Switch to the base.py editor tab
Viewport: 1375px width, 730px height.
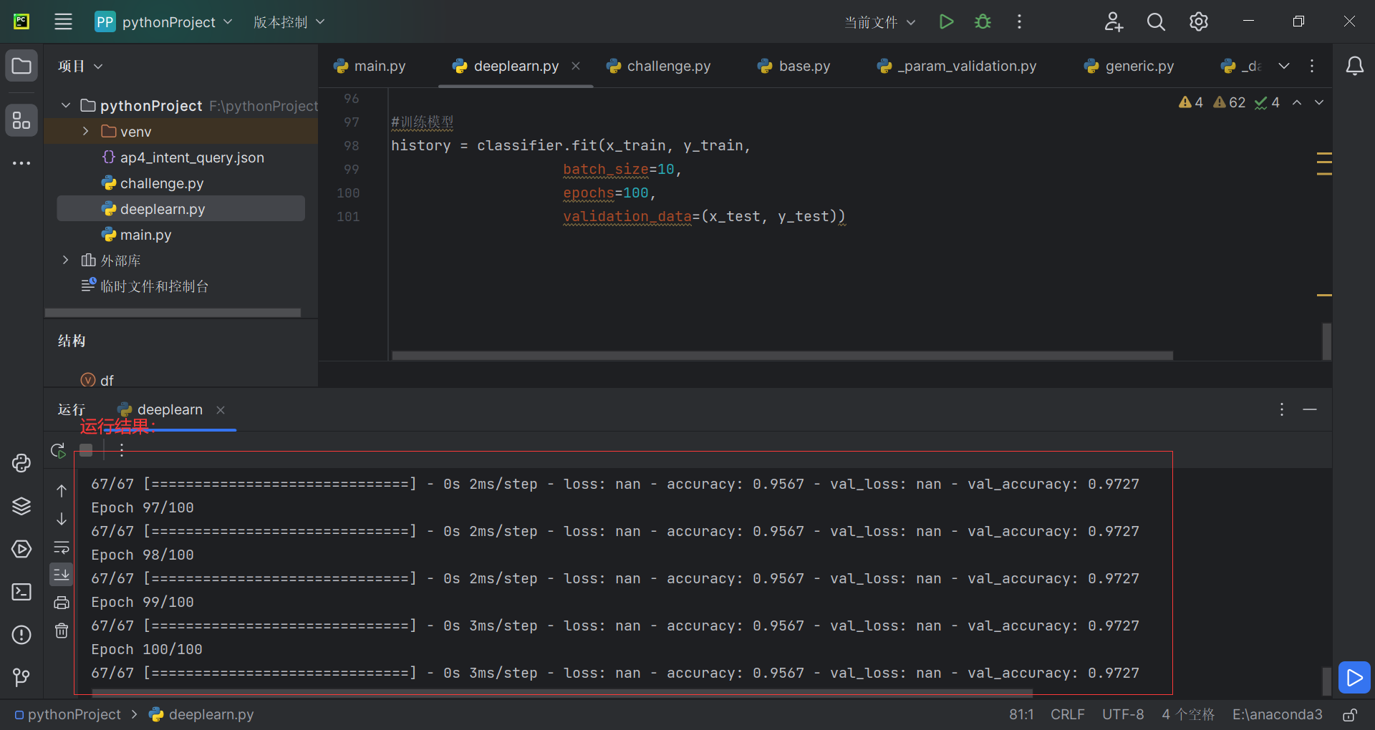[795, 66]
